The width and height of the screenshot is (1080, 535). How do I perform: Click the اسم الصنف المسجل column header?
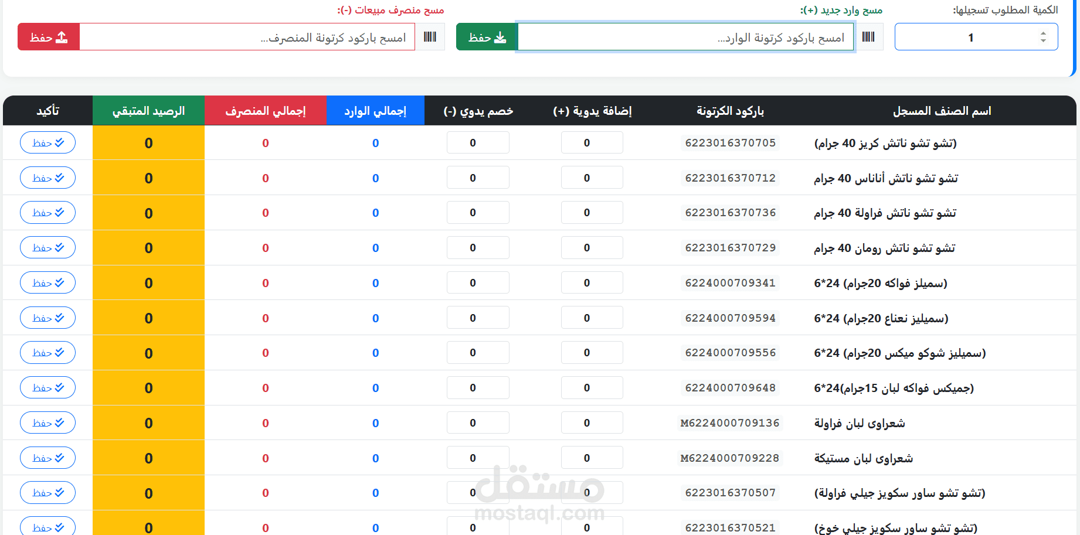(x=942, y=111)
